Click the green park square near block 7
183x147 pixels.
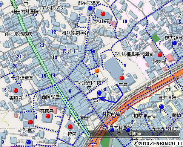(155, 38)
